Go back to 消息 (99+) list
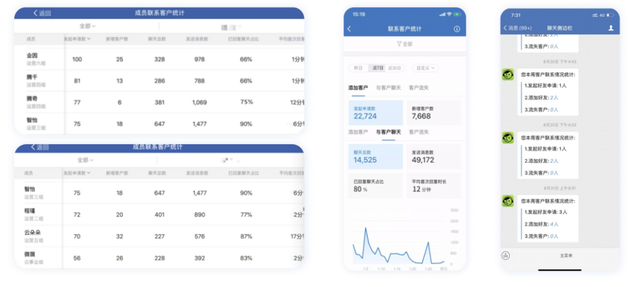The width and height of the screenshot is (632, 287). coord(517,28)
